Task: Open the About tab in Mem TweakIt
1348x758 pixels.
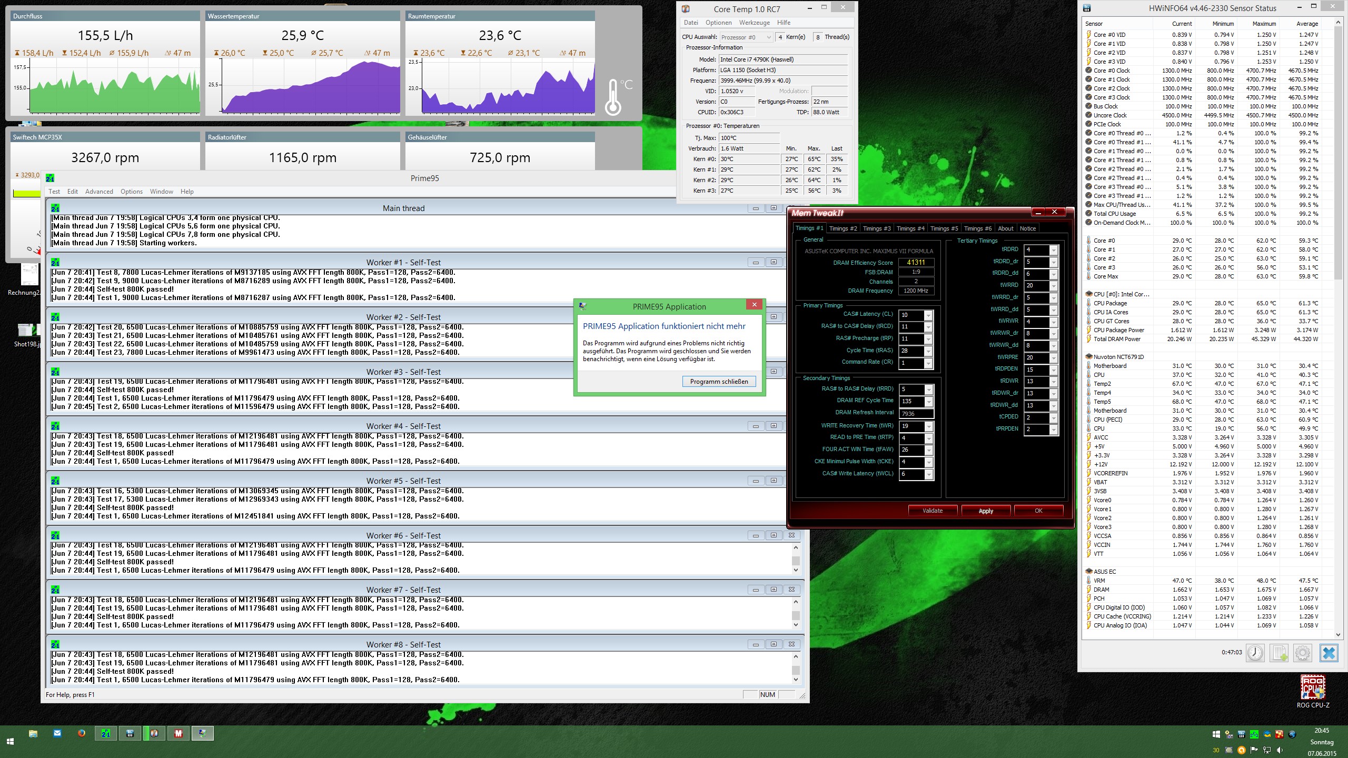Action: coord(1005,228)
